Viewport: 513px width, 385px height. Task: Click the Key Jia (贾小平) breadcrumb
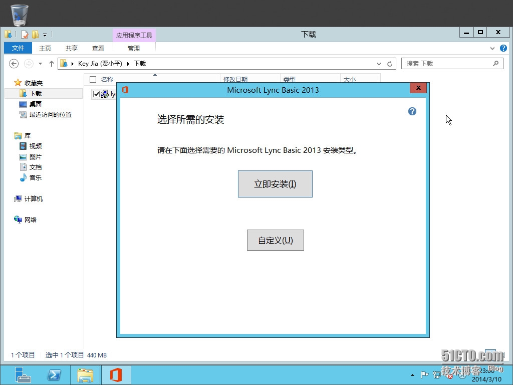point(100,64)
